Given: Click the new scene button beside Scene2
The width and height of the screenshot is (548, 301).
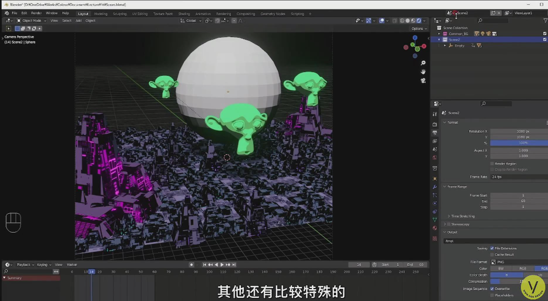Looking at the screenshot, I should 493,13.
